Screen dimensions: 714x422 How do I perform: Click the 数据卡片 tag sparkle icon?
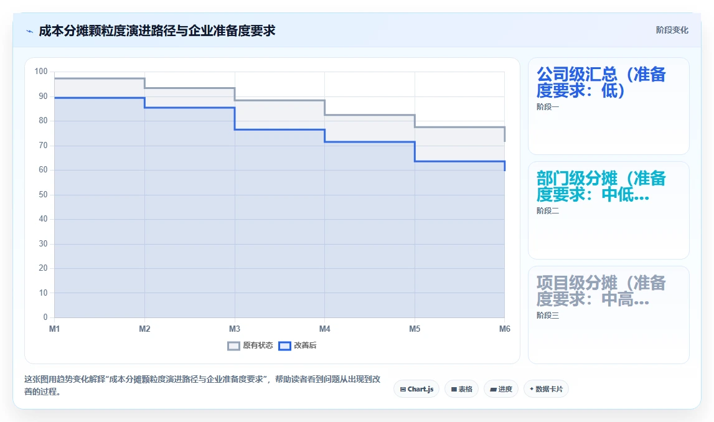pos(532,389)
